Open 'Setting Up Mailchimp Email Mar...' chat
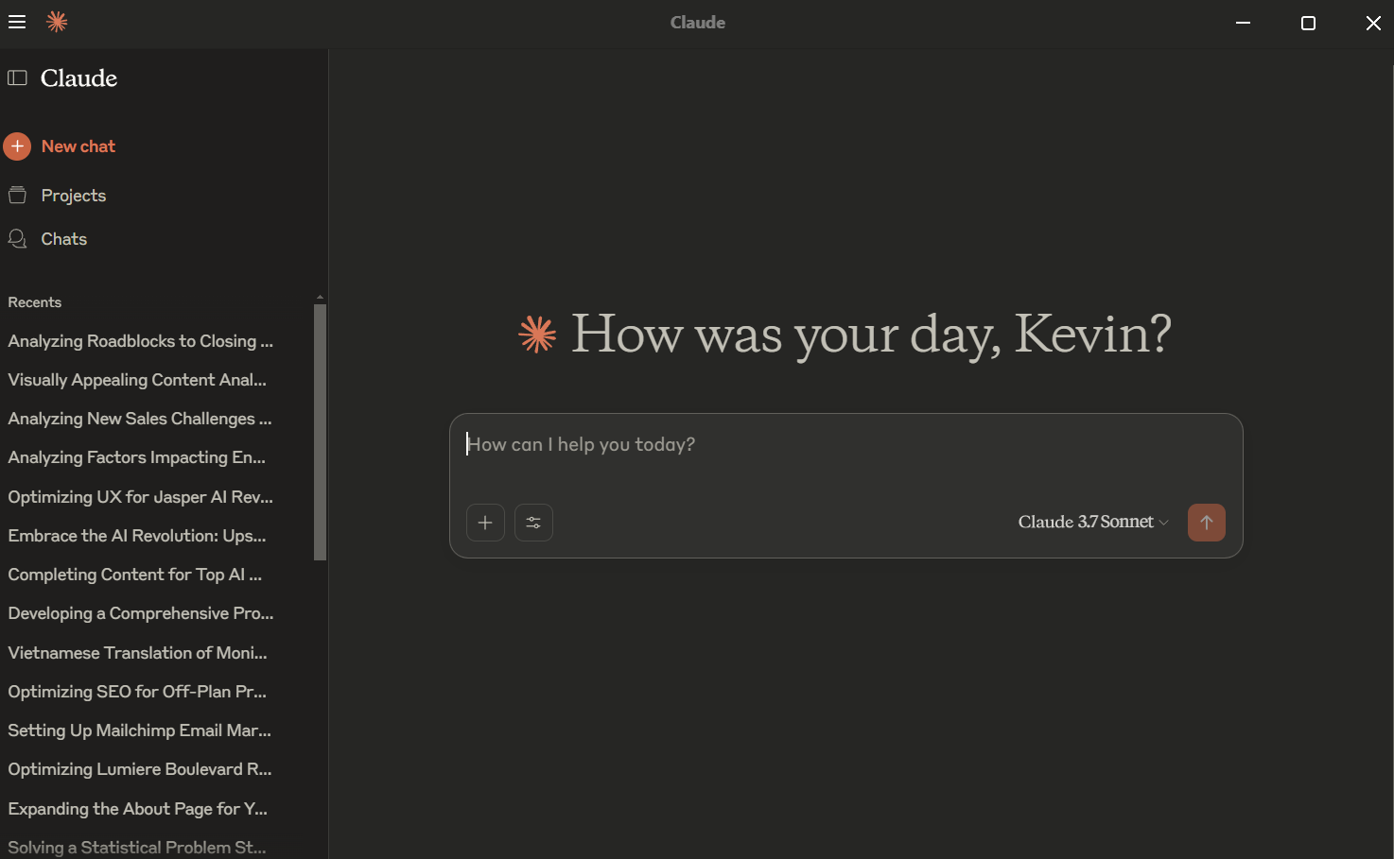1394x859 pixels. coord(140,730)
